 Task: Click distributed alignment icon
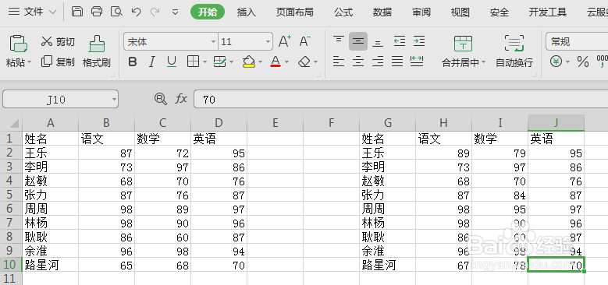point(417,61)
